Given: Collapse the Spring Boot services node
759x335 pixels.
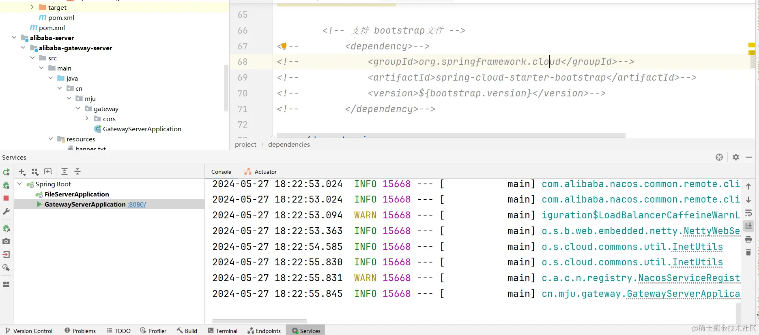Looking at the screenshot, I should click(x=19, y=184).
